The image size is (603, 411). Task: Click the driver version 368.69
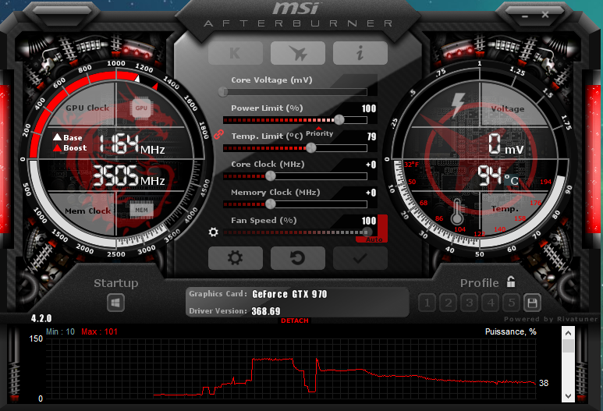[266, 311]
